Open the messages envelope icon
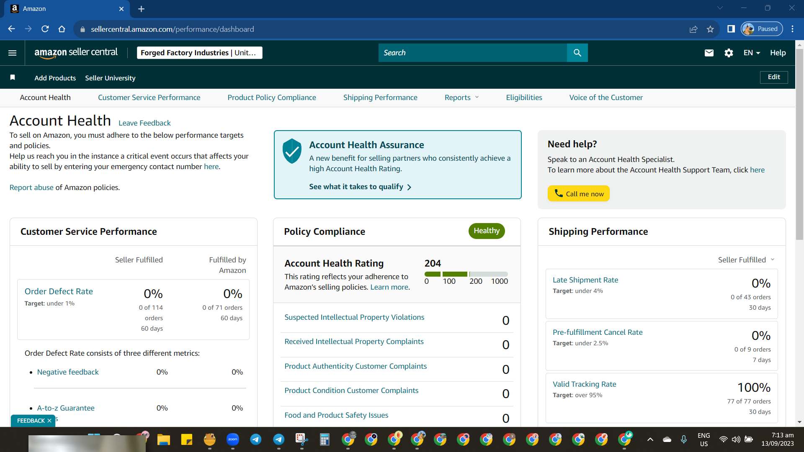Screen dimensions: 804x452 [x=709, y=53]
